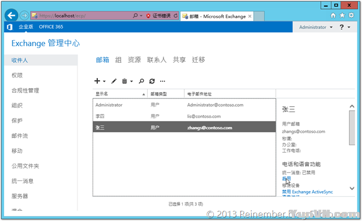362x221 pixels.
Task: Open browser tools gear icon
Action: (x=351, y=15)
